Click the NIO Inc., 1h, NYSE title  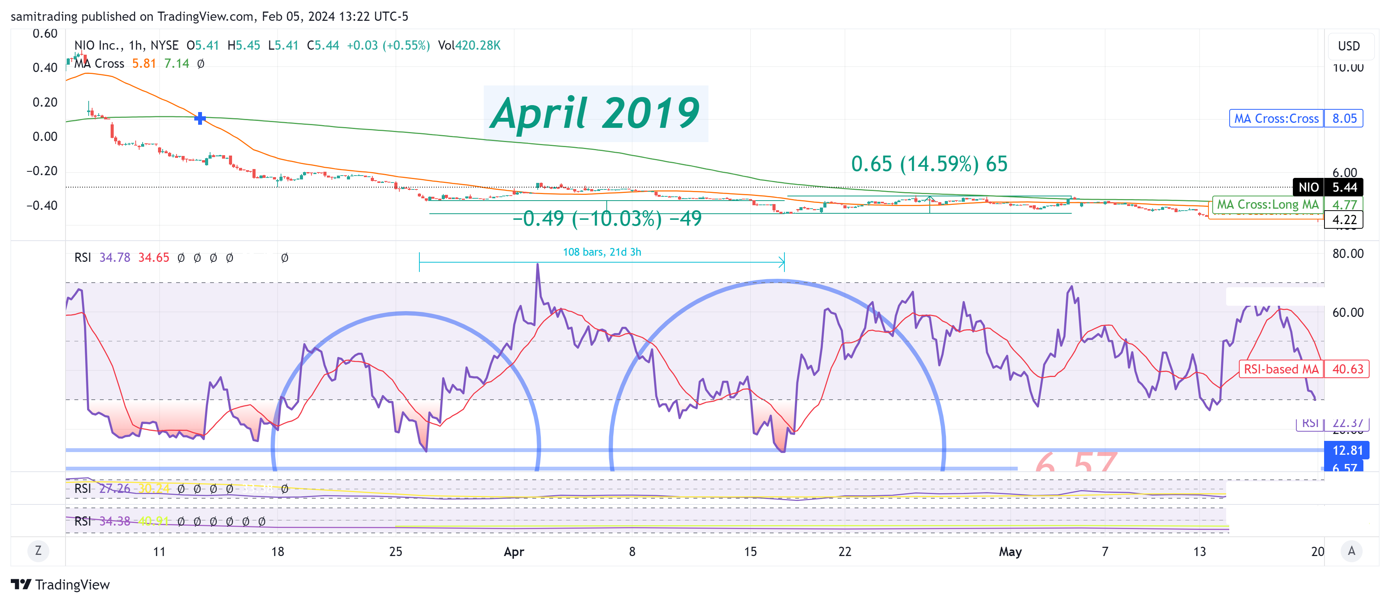pyautogui.click(x=126, y=45)
